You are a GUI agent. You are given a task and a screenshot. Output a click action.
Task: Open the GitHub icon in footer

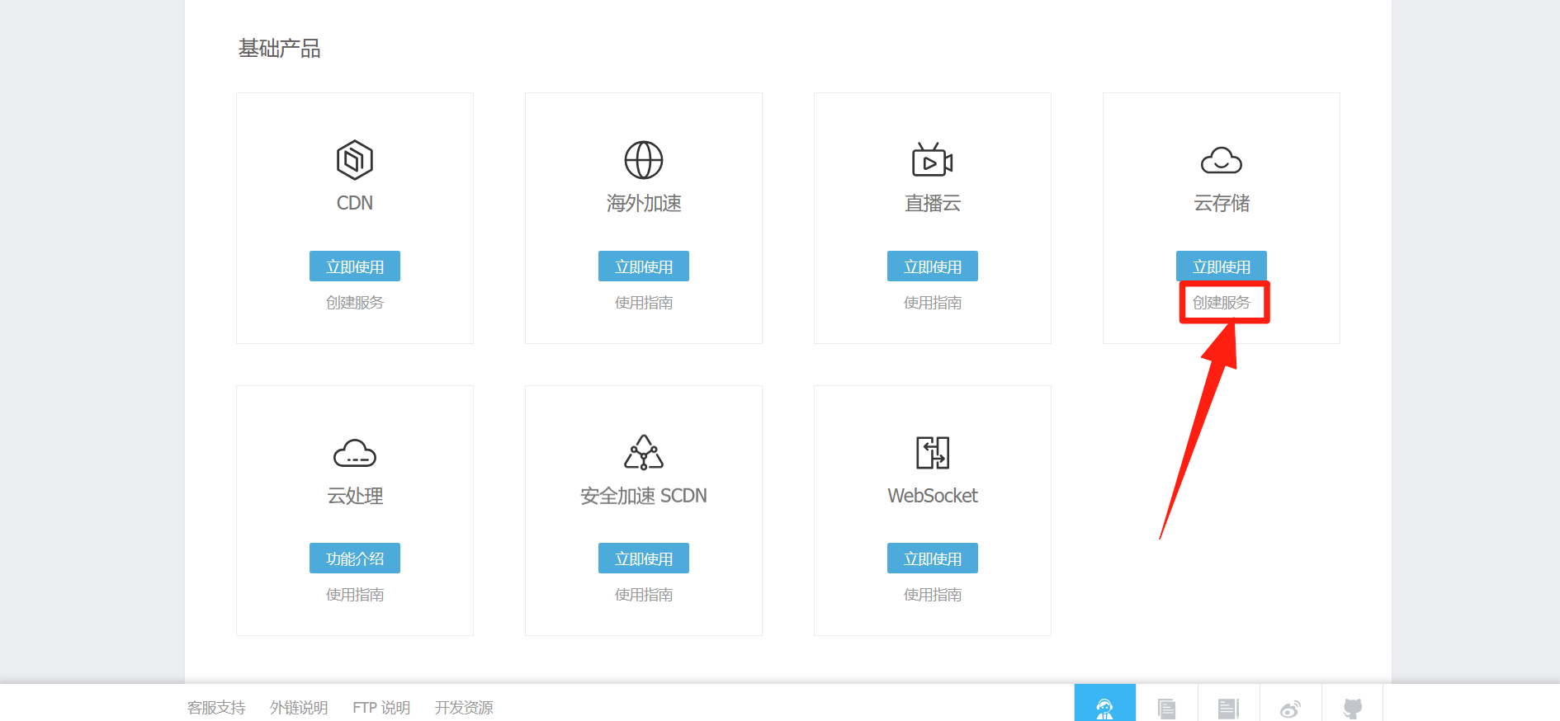(1352, 708)
